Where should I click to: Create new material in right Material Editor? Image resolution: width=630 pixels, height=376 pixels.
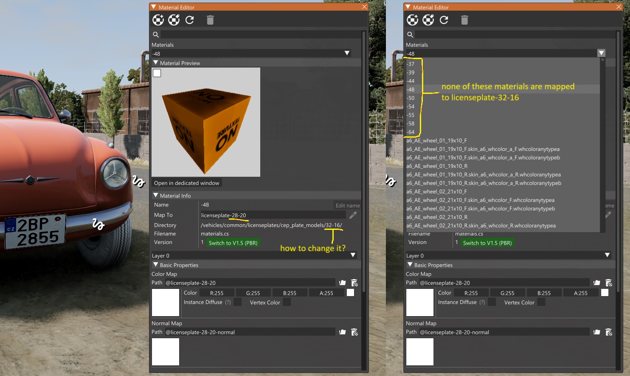tap(412, 20)
